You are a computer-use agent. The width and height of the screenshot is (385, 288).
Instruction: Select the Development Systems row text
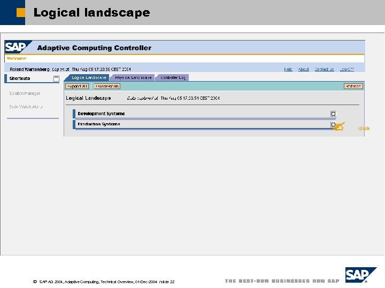click(x=101, y=114)
